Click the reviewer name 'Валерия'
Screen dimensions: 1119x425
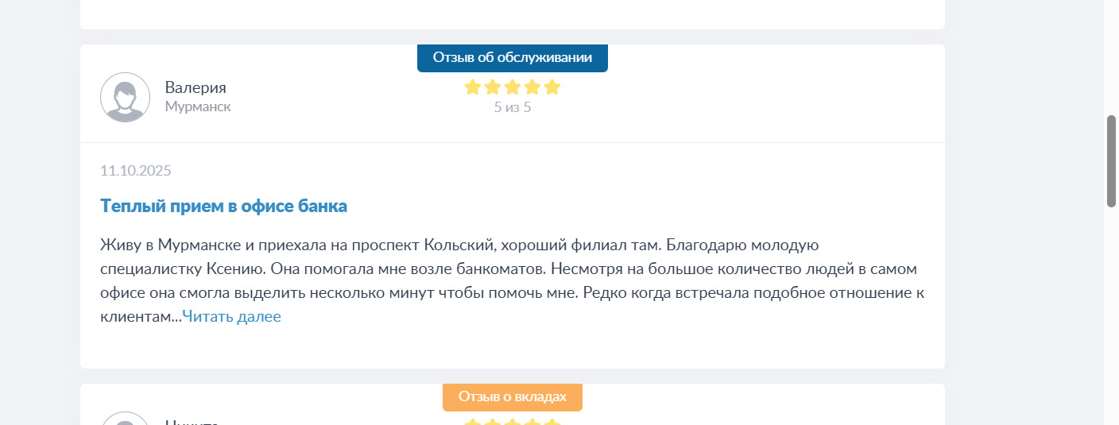[x=196, y=87]
